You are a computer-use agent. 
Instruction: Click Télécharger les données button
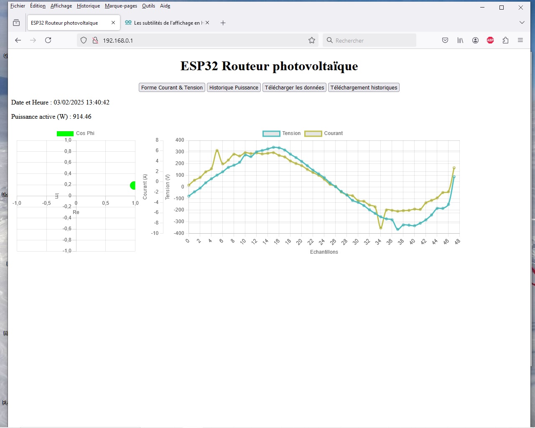[294, 87]
